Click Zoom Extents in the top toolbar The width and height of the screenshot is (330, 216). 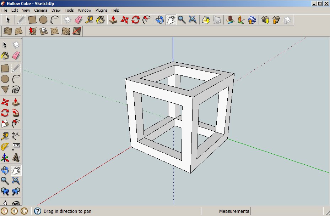tap(193, 20)
